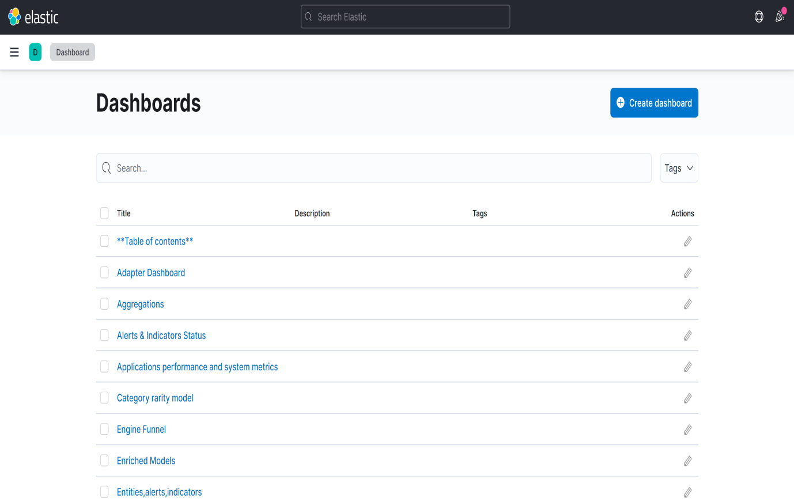This screenshot has height=503, width=794.
Task: Check the select-all checkbox in the table header
Action: pos(104,213)
